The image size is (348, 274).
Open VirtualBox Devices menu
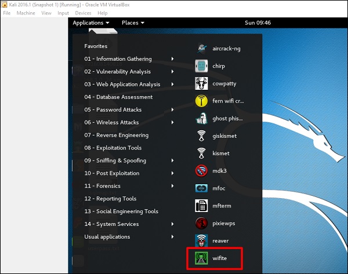tap(83, 13)
